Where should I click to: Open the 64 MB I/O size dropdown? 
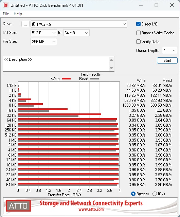pos(76,33)
